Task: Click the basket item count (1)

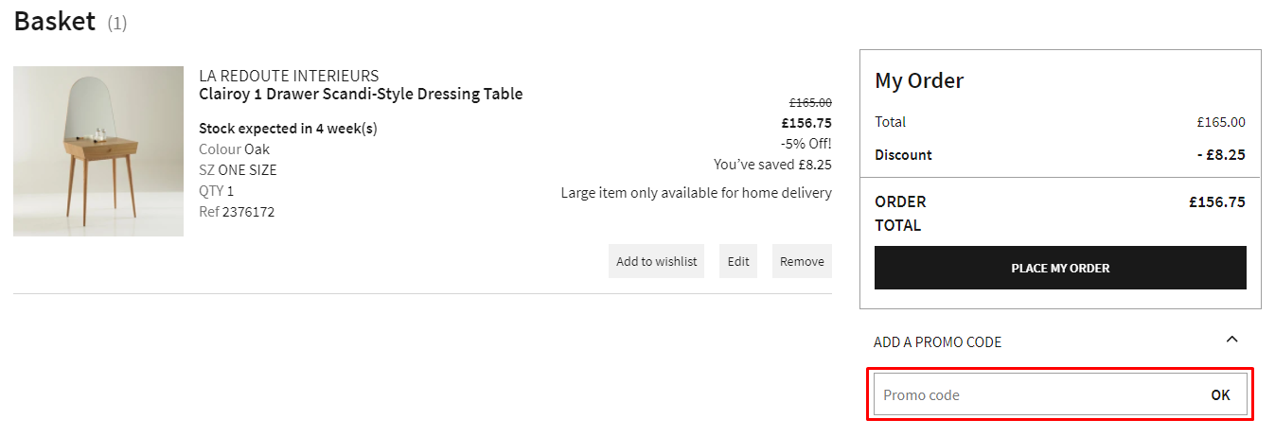Action: (x=116, y=24)
